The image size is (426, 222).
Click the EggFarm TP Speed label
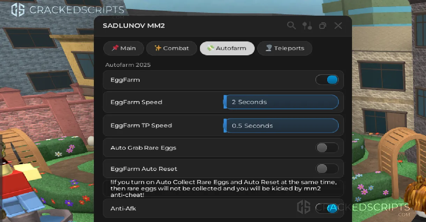[x=141, y=126]
